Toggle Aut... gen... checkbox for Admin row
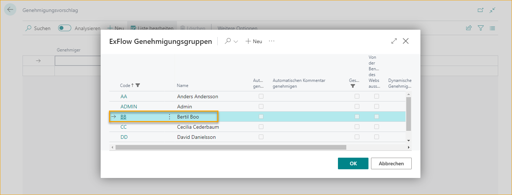Viewport: 512px width, 195px height. tap(261, 107)
